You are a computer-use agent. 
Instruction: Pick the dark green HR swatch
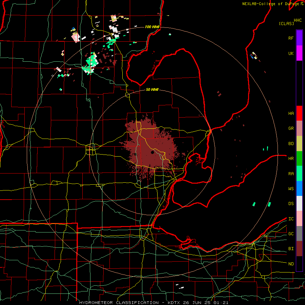pyautogui.click(x=299, y=159)
